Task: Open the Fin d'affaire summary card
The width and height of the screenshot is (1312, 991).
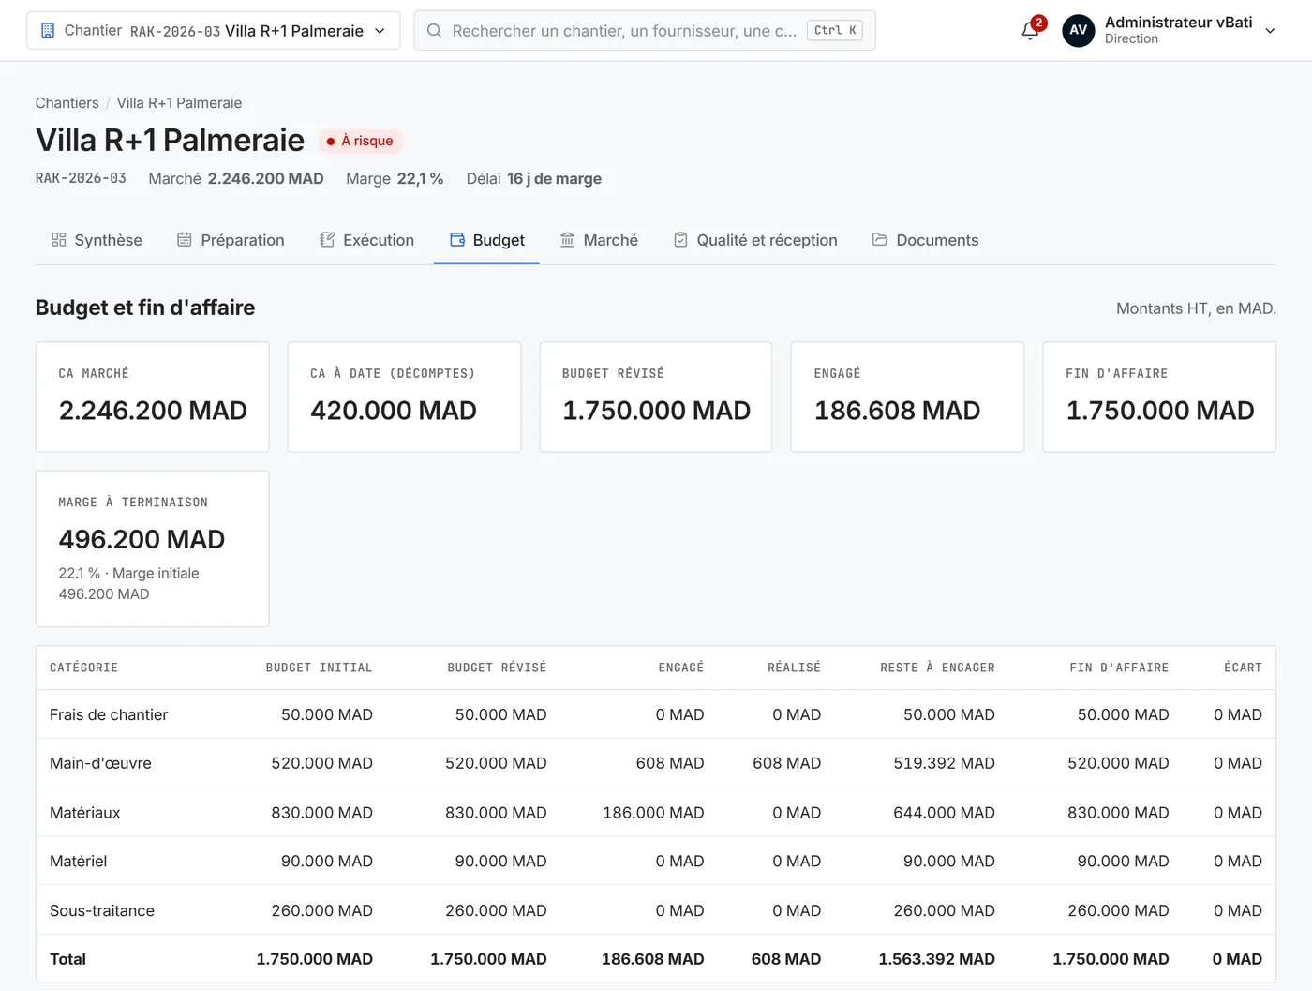Action: (1159, 397)
